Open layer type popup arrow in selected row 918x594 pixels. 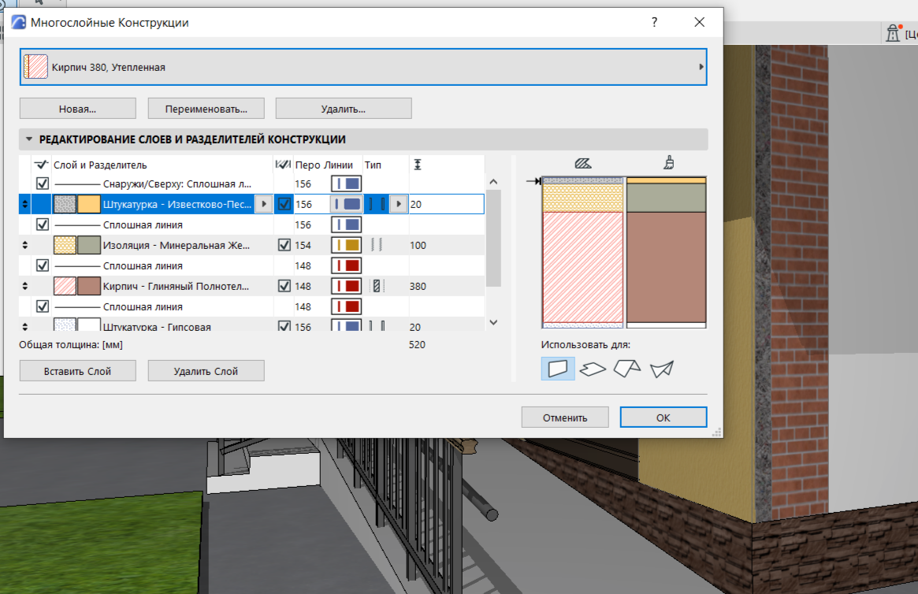coord(398,204)
